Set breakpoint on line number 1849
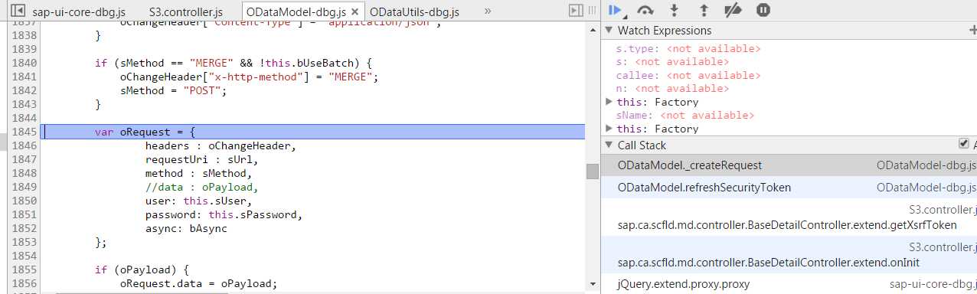977x294 pixels. click(24, 187)
